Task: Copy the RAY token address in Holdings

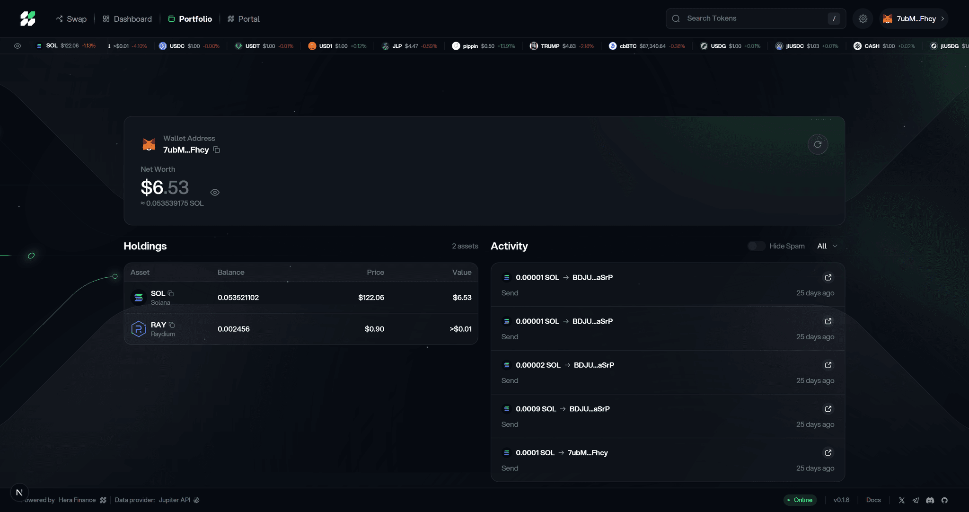Action: click(171, 325)
